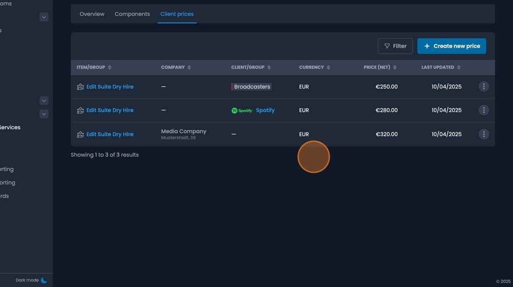
Task: Switch to the Overview tab
Action: [x=92, y=14]
